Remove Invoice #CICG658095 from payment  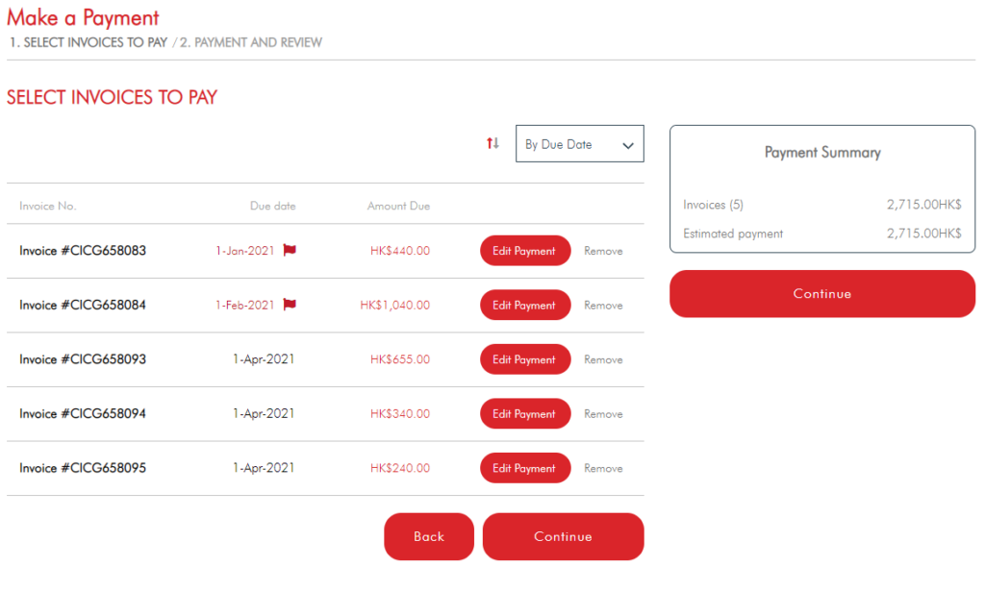click(x=603, y=469)
